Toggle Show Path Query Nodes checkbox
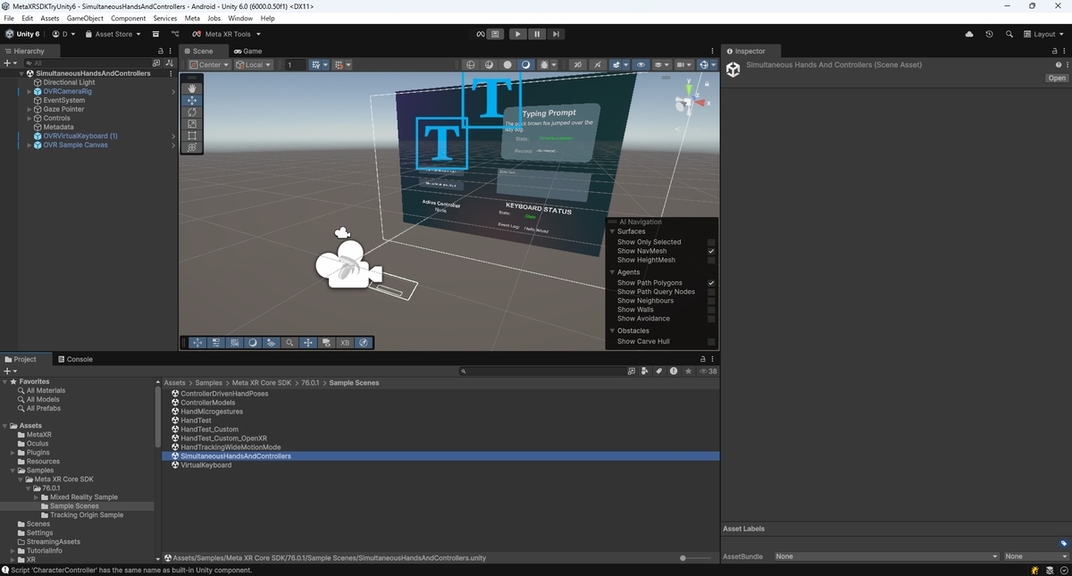The height and width of the screenshot is (576, 1072). (711, 292)
